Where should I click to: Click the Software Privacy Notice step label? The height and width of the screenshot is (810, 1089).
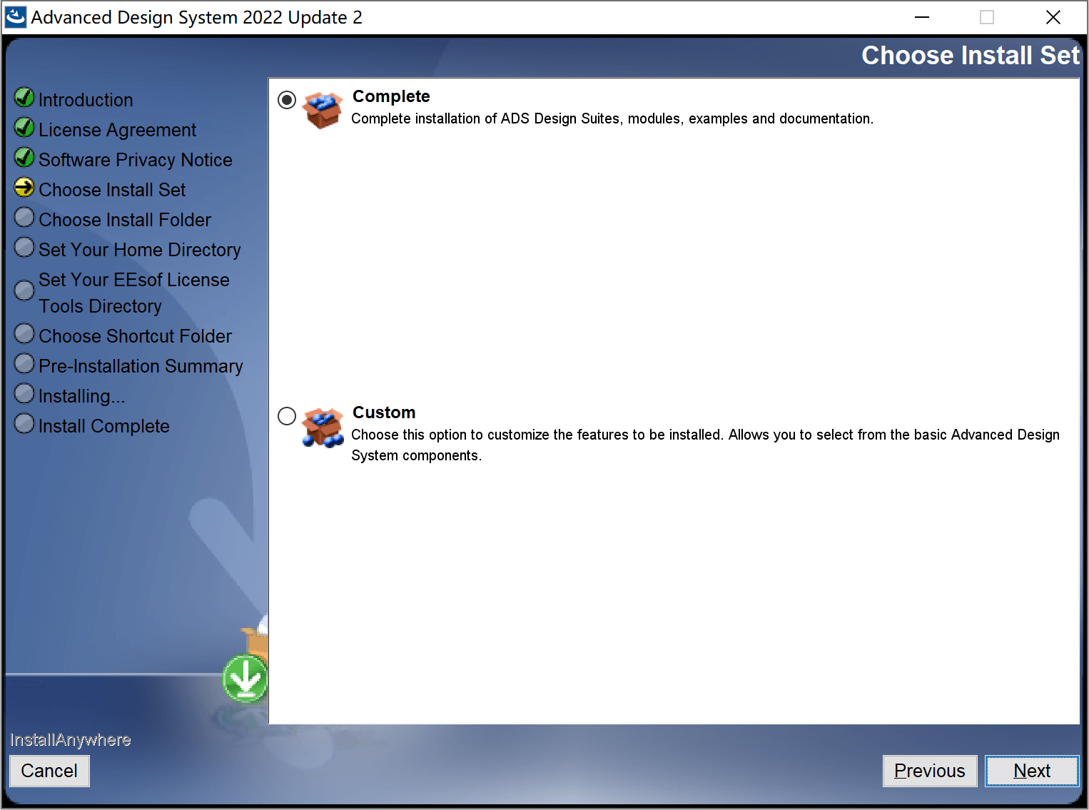point(136,160)
